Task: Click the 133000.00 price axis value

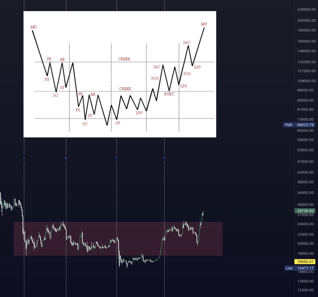Action: [306, 62]
